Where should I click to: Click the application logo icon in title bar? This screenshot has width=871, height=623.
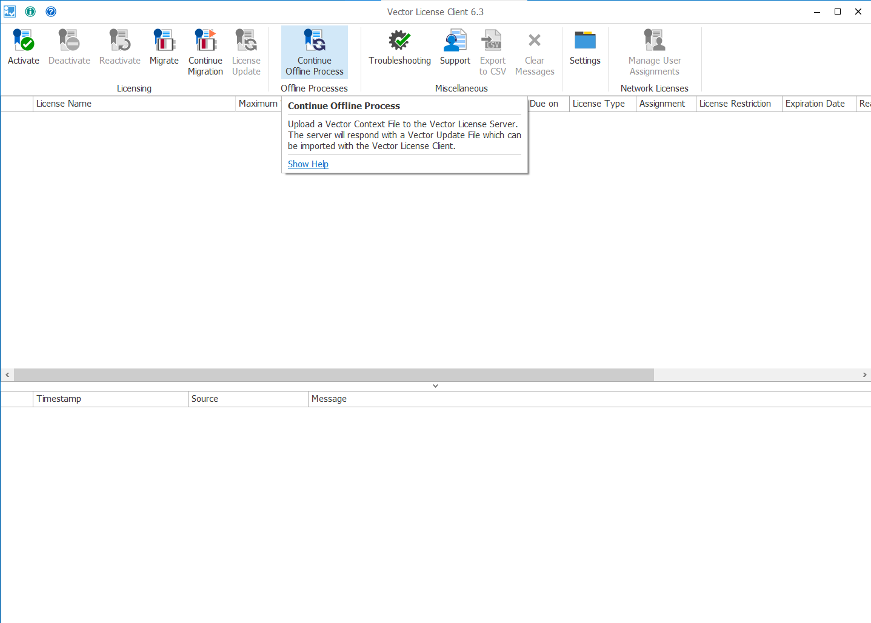click(10, 12)
